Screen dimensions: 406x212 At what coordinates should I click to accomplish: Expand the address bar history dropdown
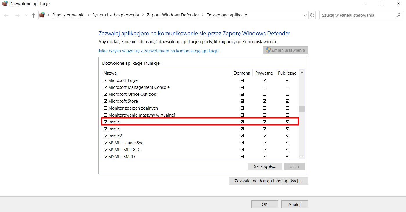(x=305, y=15)
